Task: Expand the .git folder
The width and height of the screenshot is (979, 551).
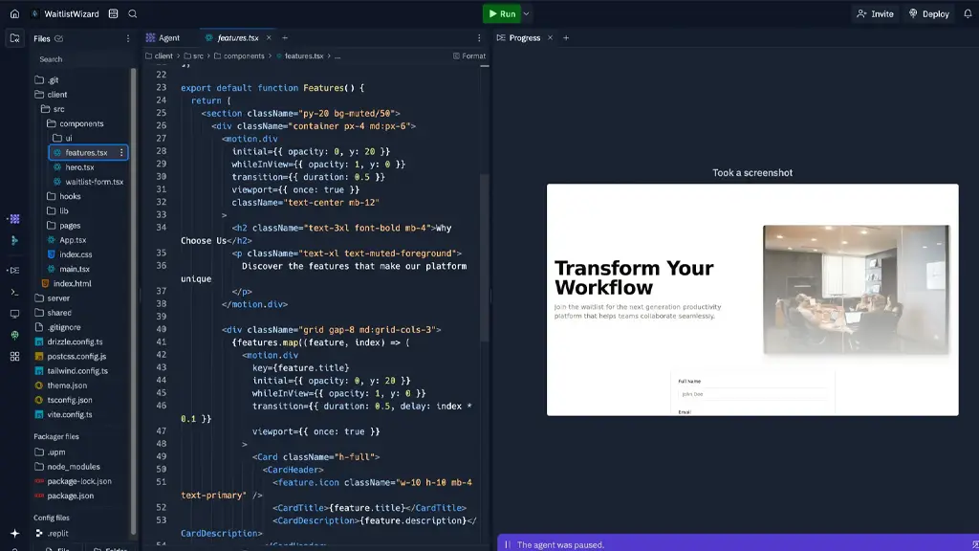Action: (47, 80)
